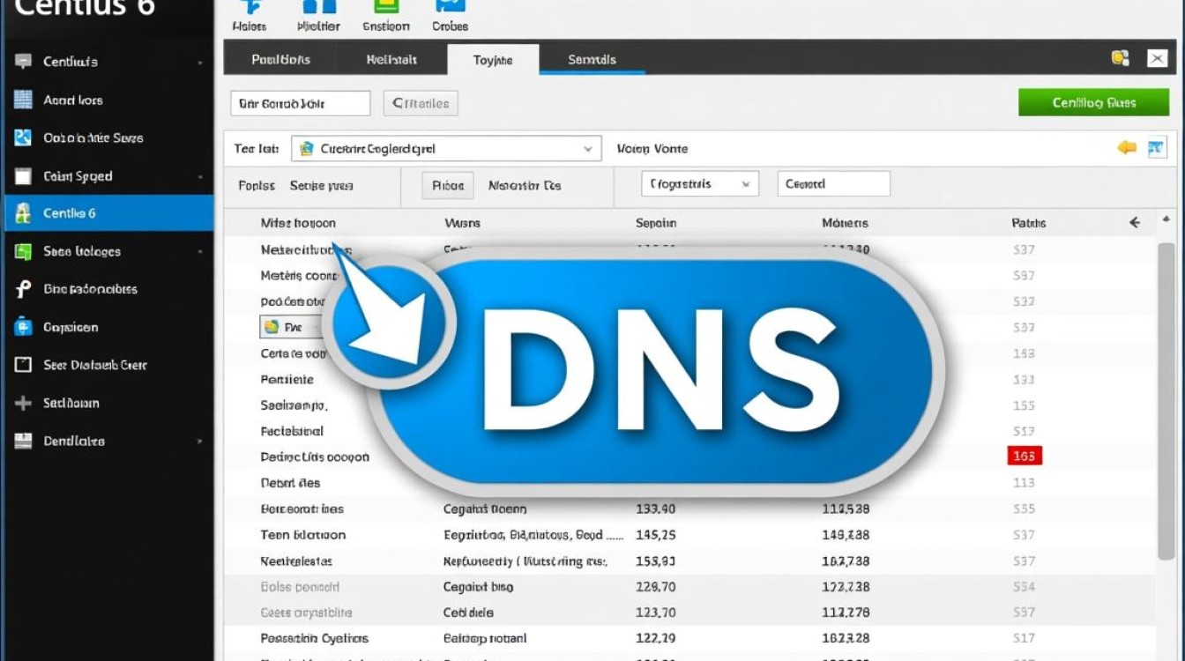1185x661 pixels.
Task: Switch to the Poaitlions tab
Action: [x=280, y=59]
